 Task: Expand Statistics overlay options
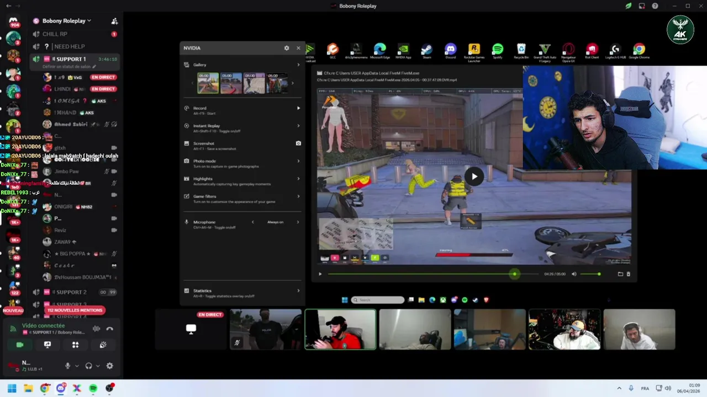click(x=298, y=291)
